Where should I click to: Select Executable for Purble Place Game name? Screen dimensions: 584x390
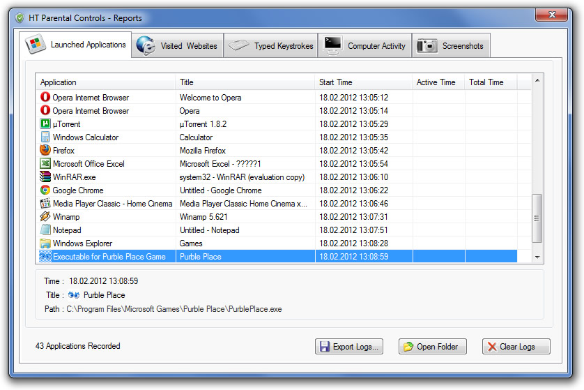[x=109, y=257]
